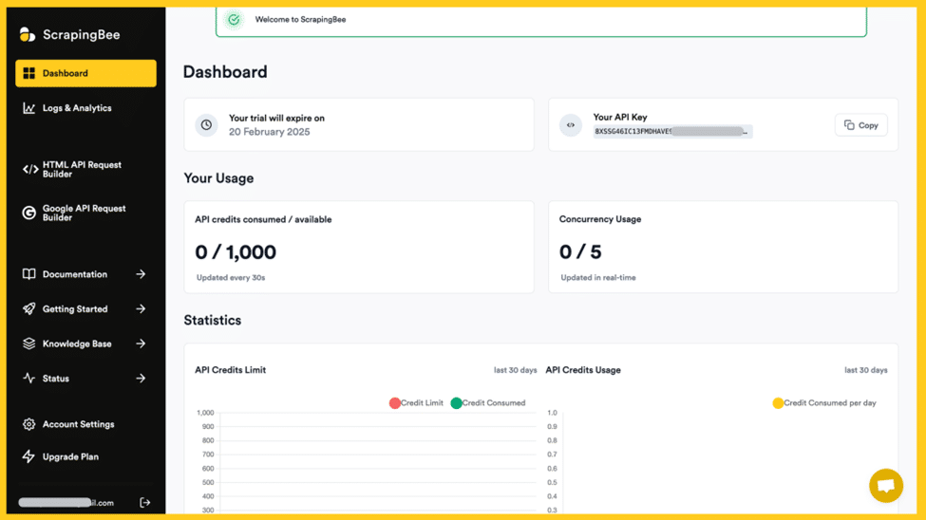Click the API key text field
Image resolution: width=926 pixels, height=520 pixels.
[672, 132]
